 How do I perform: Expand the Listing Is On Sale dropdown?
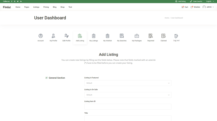[128, 95]
